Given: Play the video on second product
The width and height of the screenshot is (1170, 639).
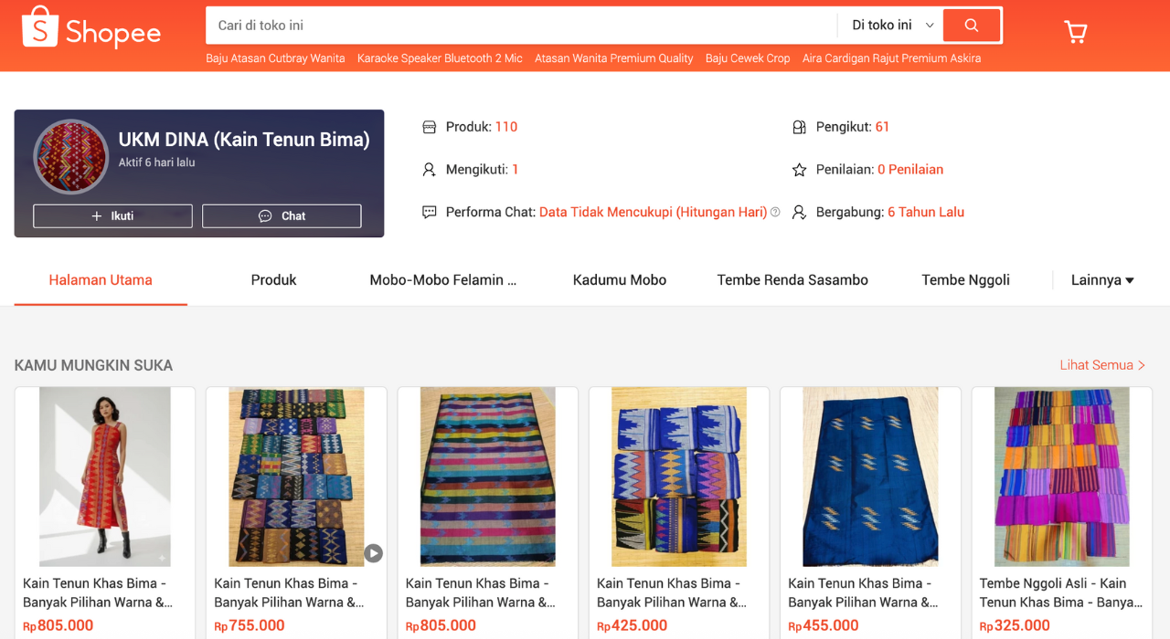Looking at the screenshot, I should [373, 552].
